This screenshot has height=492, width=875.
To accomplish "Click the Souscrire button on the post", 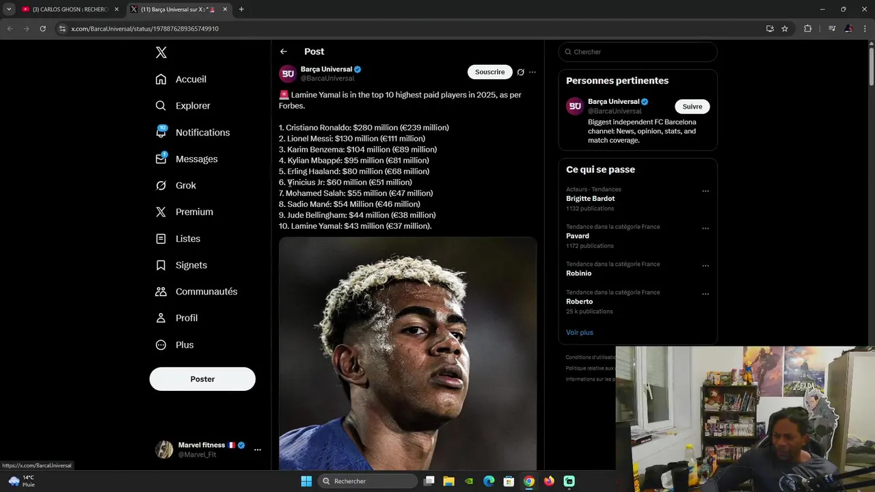I will click(x=490, y=72).
